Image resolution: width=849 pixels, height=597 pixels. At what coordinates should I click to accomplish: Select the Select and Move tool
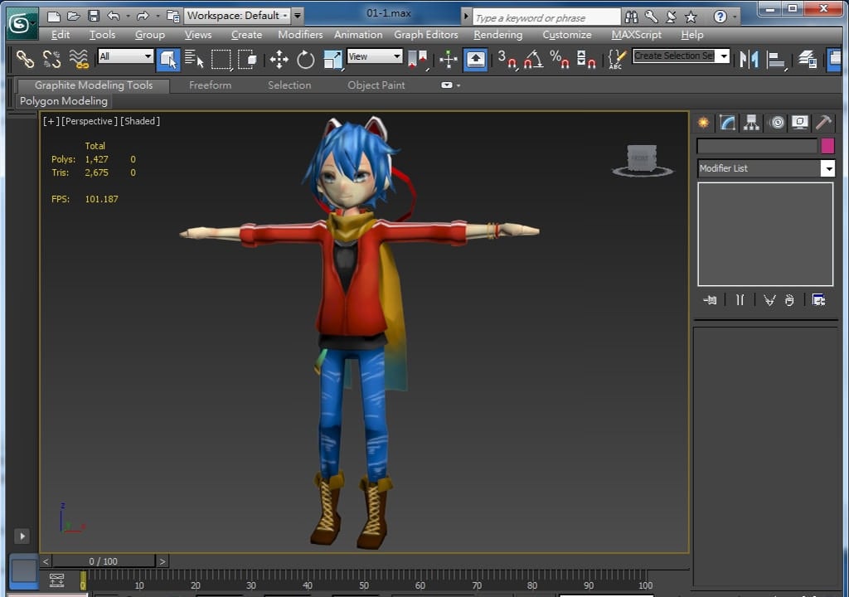(279, 59)
